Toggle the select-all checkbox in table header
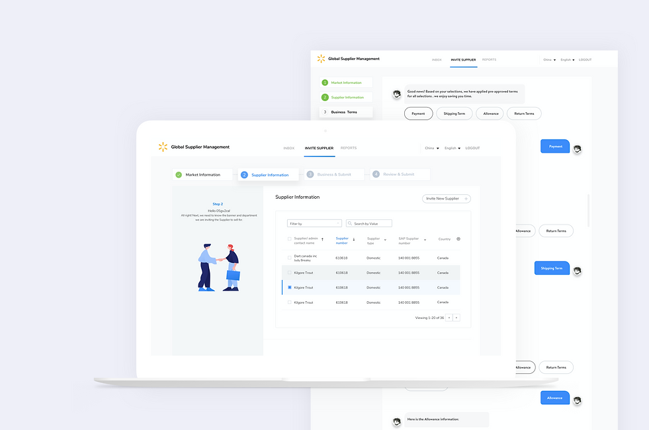Image resolution: width=649 pixels, height=430 pixels. click(x=289, y=238)
